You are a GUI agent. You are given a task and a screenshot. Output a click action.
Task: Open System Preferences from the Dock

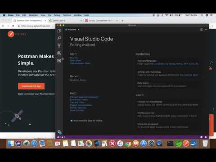coord(151,144)
